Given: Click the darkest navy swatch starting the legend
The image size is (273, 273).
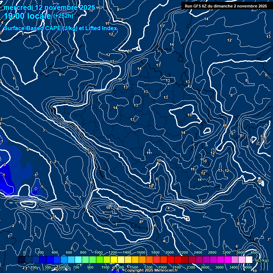Looking at the screenshot, I should coord(21,259).
